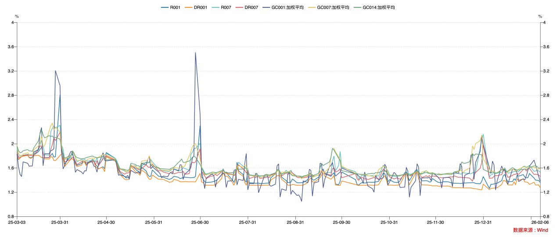The height and width of the screenshot is (237, 557).
Task: Click the 25-12-31 x-axis date label
Action: coord(483,223)
